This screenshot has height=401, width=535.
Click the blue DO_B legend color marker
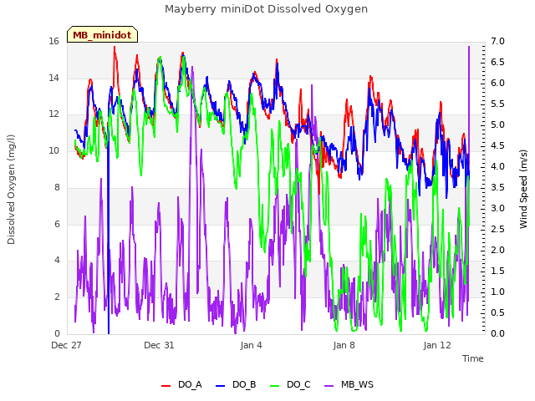[x=221, y=386]
